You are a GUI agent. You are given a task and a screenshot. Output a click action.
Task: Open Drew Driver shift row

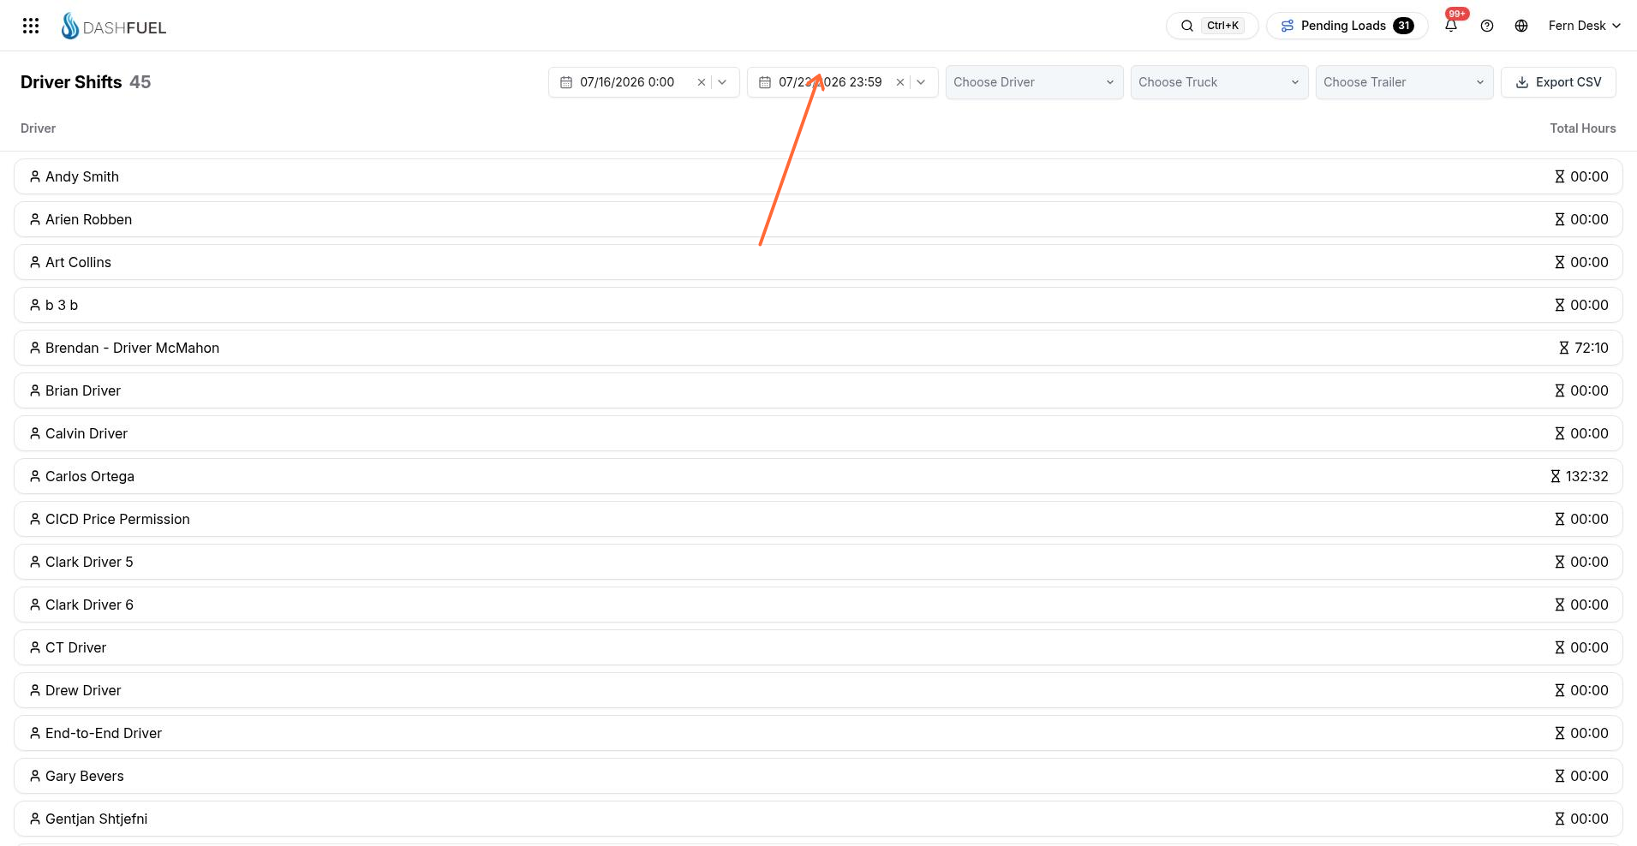(x=818, y=690)
